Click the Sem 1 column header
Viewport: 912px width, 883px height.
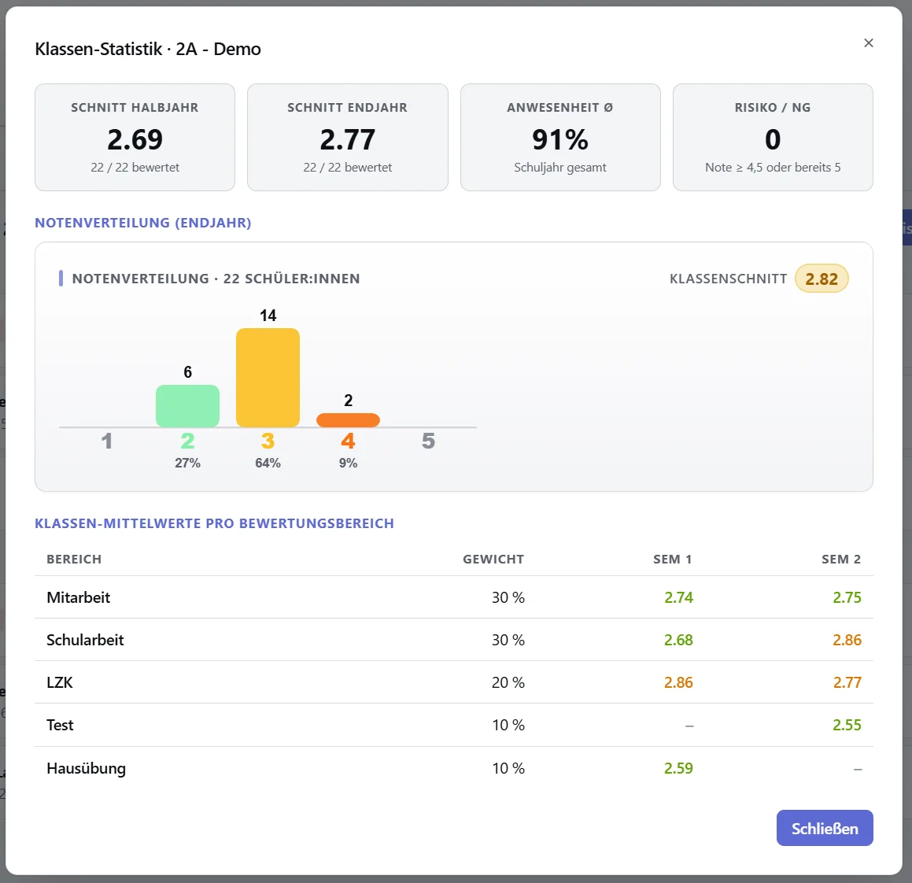point(672,559)
